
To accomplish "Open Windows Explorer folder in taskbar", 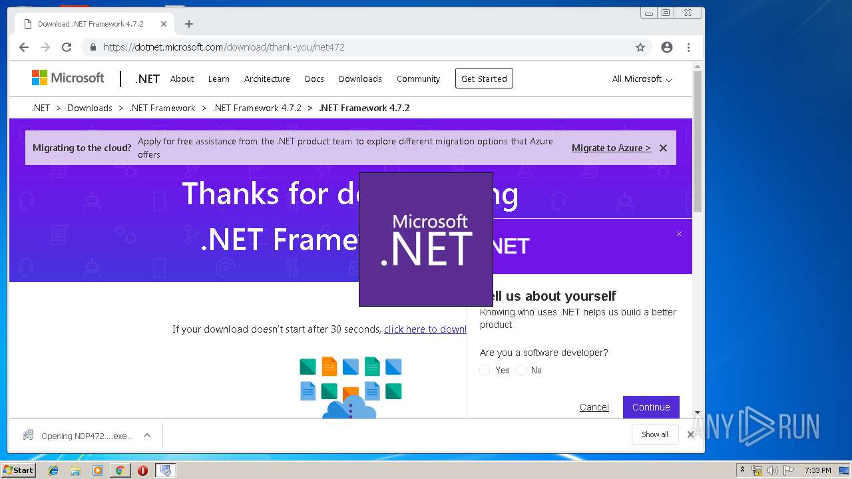I will [x=75, y=470].
